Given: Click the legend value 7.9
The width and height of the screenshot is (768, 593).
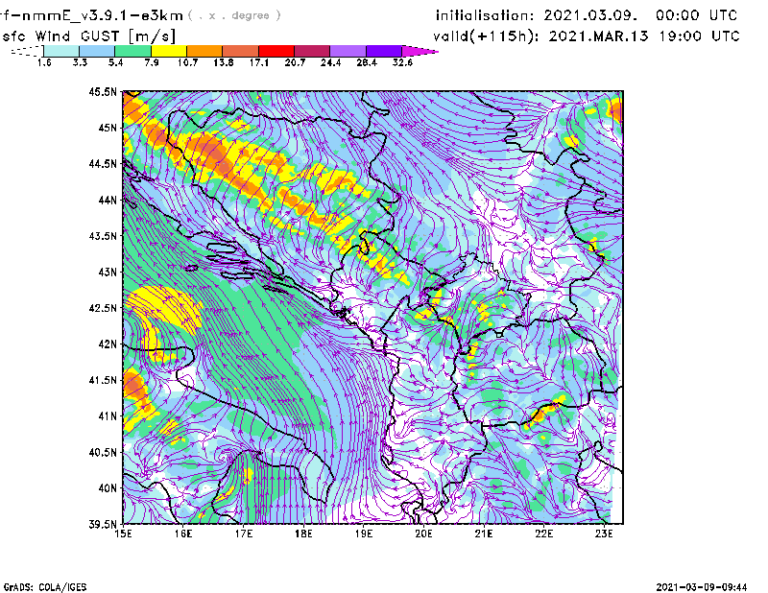Looking at the screenshot, I should tap(152, 62).
